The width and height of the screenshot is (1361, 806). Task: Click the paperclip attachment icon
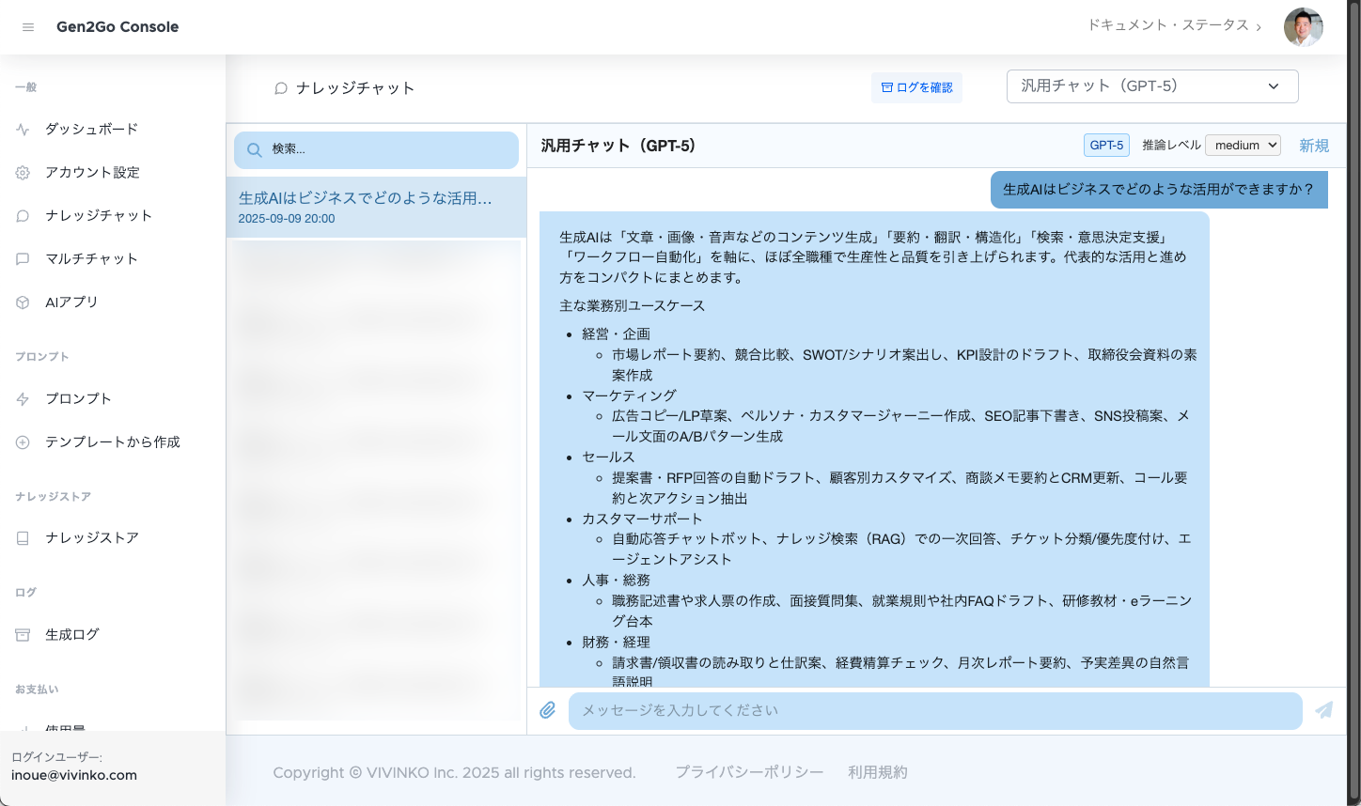point(548,710)
